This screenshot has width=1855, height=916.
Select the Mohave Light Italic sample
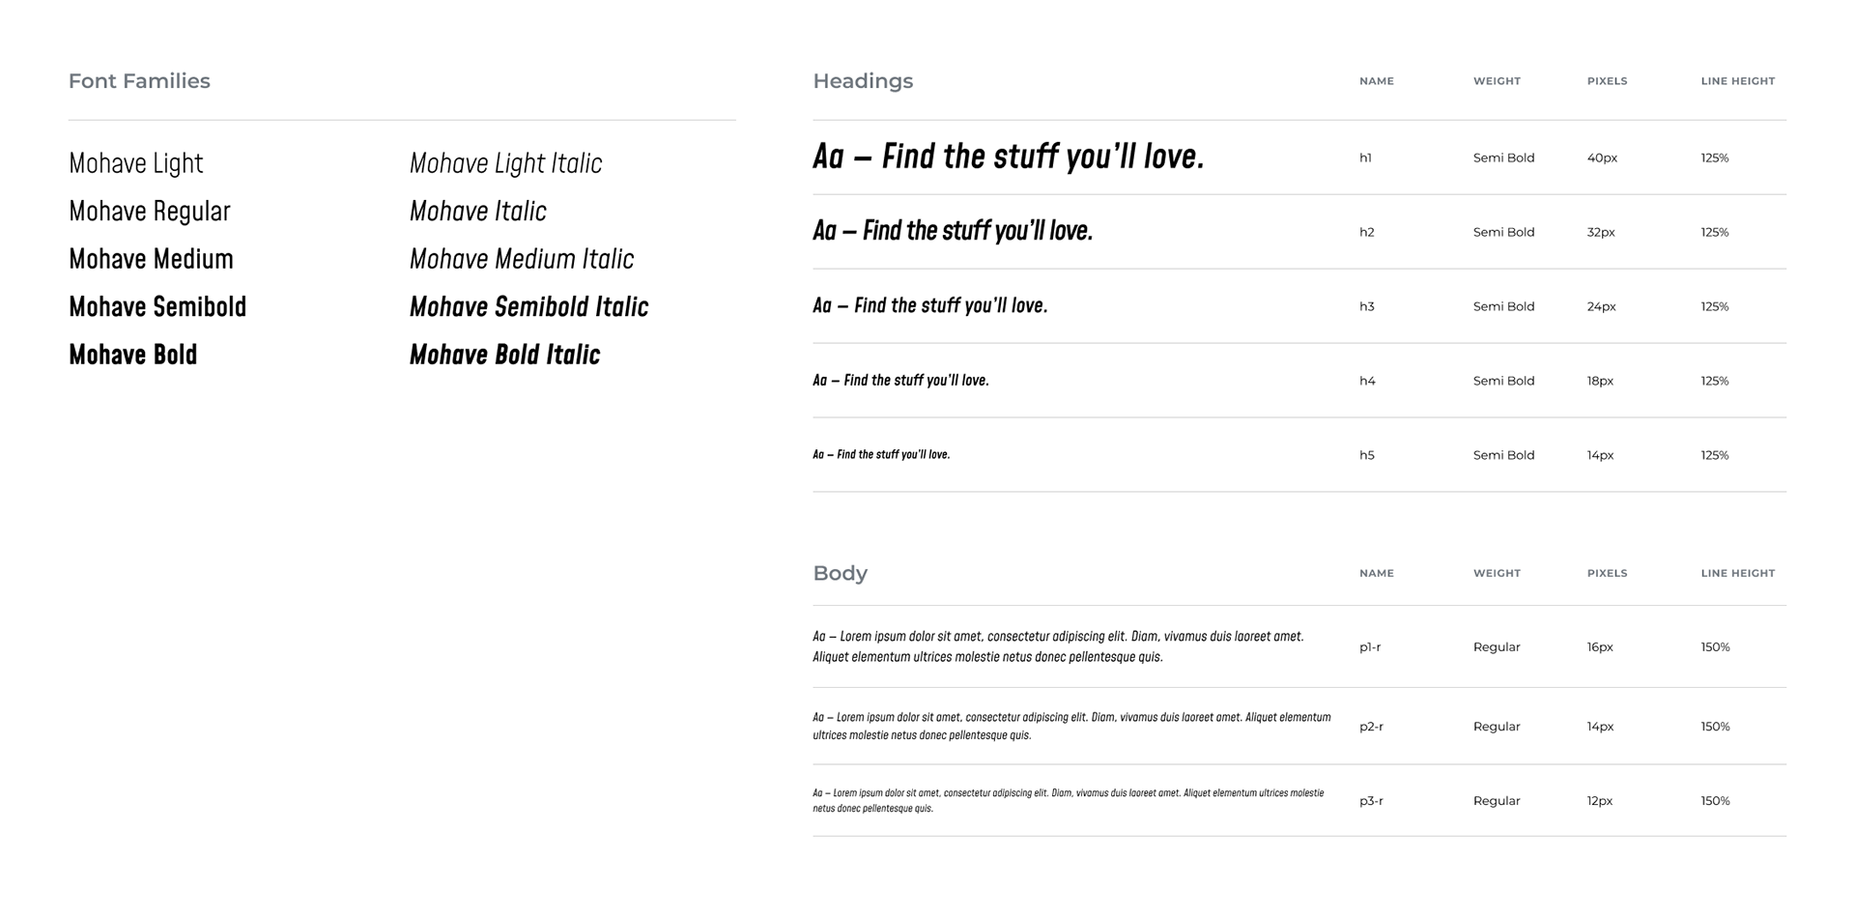click(x=505, y=163)
